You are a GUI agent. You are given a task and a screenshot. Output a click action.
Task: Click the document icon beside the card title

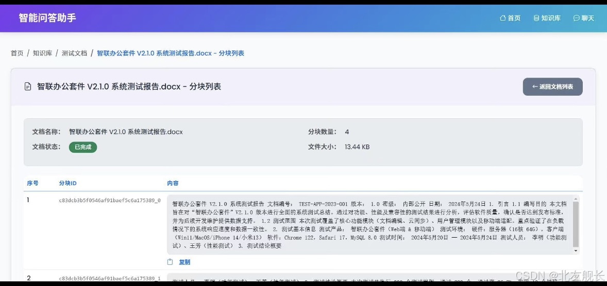(27, 86)
